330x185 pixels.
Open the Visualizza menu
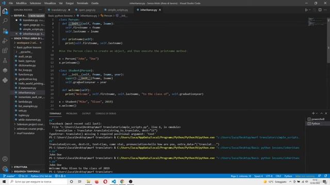click(50, 3)
